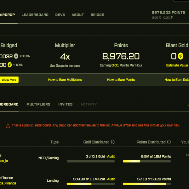Switch to the Multipliers tab

click(38, 104)
